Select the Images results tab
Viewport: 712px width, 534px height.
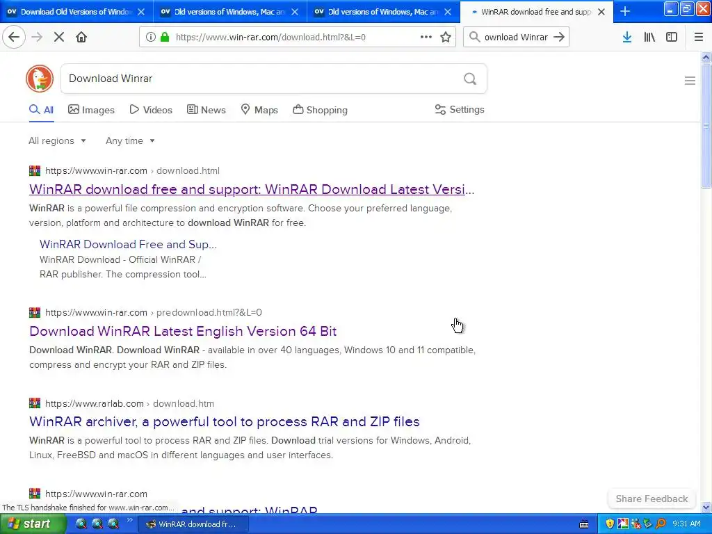pyautogui.click(x=91, y=110)
